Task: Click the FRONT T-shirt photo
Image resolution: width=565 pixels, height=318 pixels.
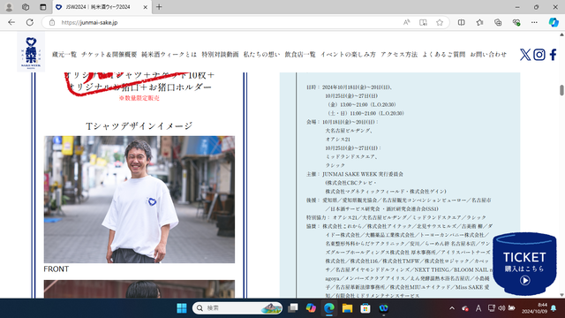Action: [139, 200]
